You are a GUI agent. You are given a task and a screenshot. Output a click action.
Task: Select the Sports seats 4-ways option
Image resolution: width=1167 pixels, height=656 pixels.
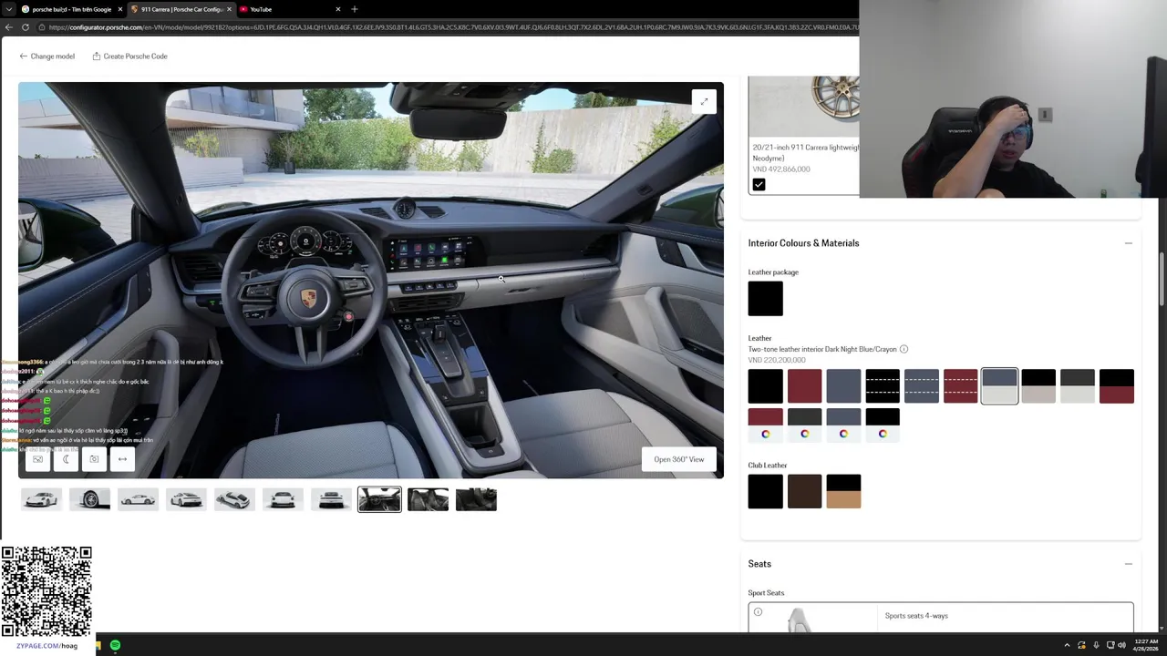pos(941,617)
